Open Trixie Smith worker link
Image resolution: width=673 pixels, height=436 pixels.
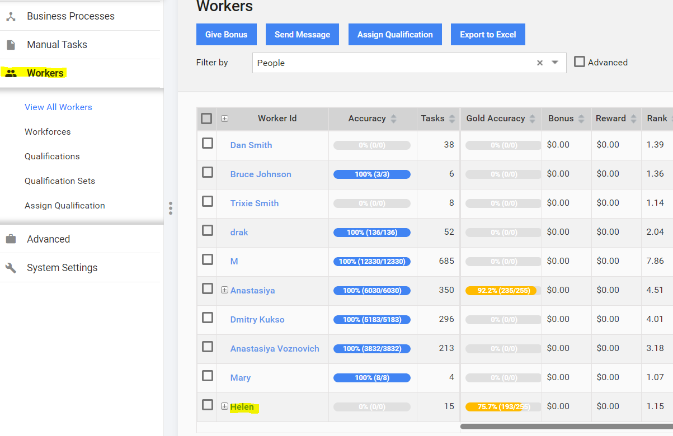(x=255, y=203)
